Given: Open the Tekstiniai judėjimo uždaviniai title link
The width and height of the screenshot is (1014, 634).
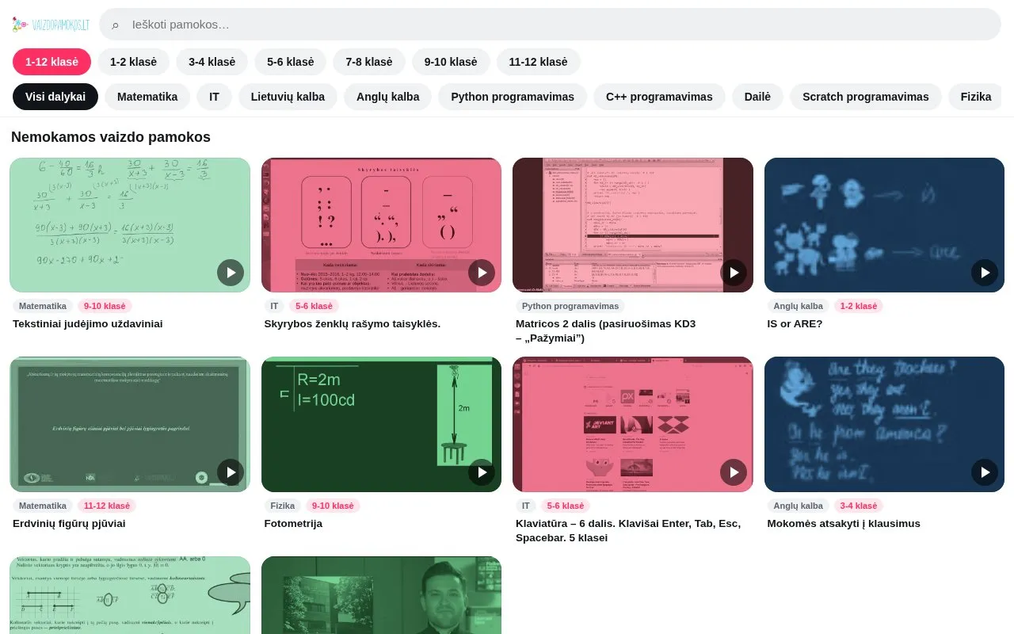Looking at the screenshot, I should coord(88,324).
